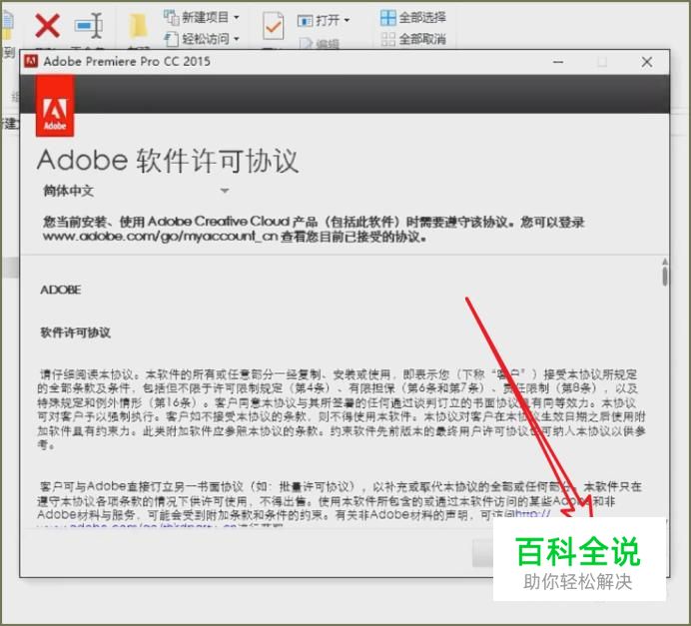Click the scrollbar up arrow in license text
Viewport: 691px width, 626px height.
[665, 262]
